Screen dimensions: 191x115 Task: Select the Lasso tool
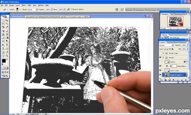tap(3, 24)
